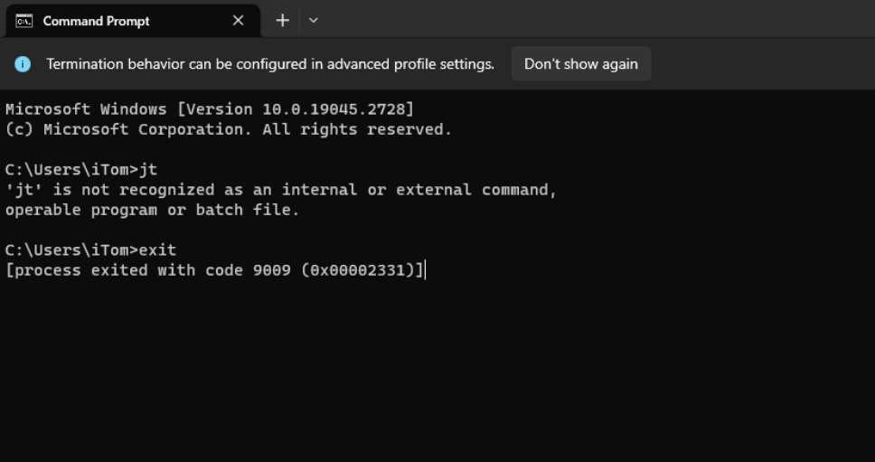Click the Command Prompt tab icon
This screenshot has height=462, width=875.
point(24,21)
